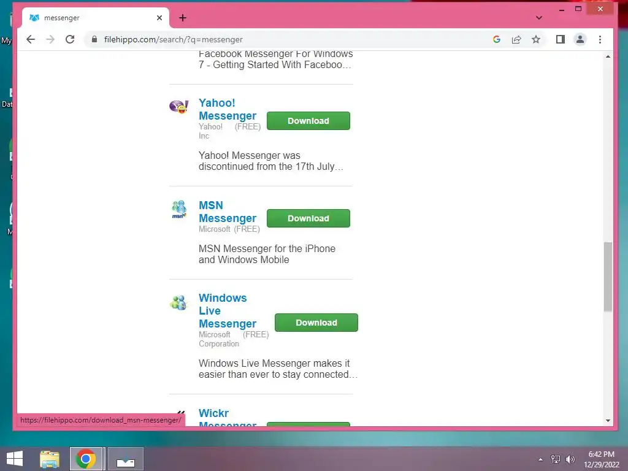Click the Yahoo! Messenger app icon
The image size is (628, 471).
point(178,107)
